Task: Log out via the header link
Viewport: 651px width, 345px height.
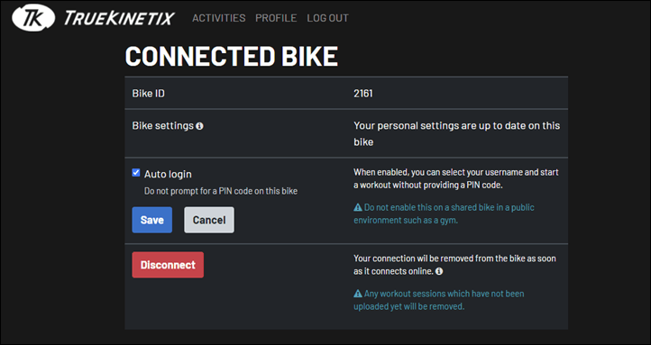Action: click(327, 18)
